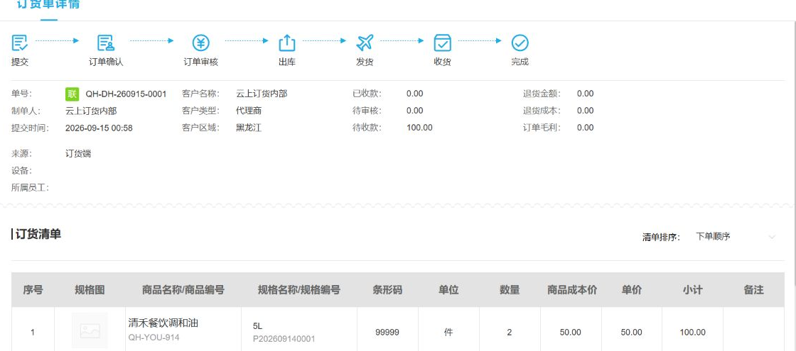Screen dimensions: 796x351
Task: Click the 商品成本价 column header
Action: (572, 290)
